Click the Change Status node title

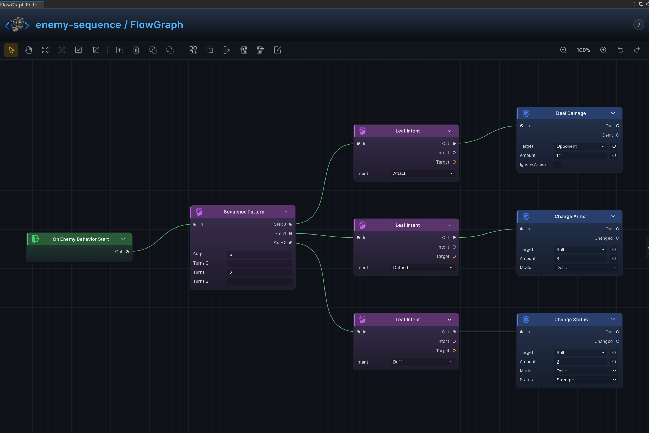pyautogui.click(x=571, y=320)
